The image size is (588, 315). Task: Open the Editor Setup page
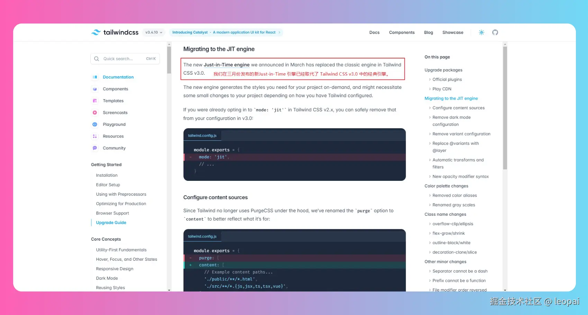pyautogui.click(x=108, y=185)
